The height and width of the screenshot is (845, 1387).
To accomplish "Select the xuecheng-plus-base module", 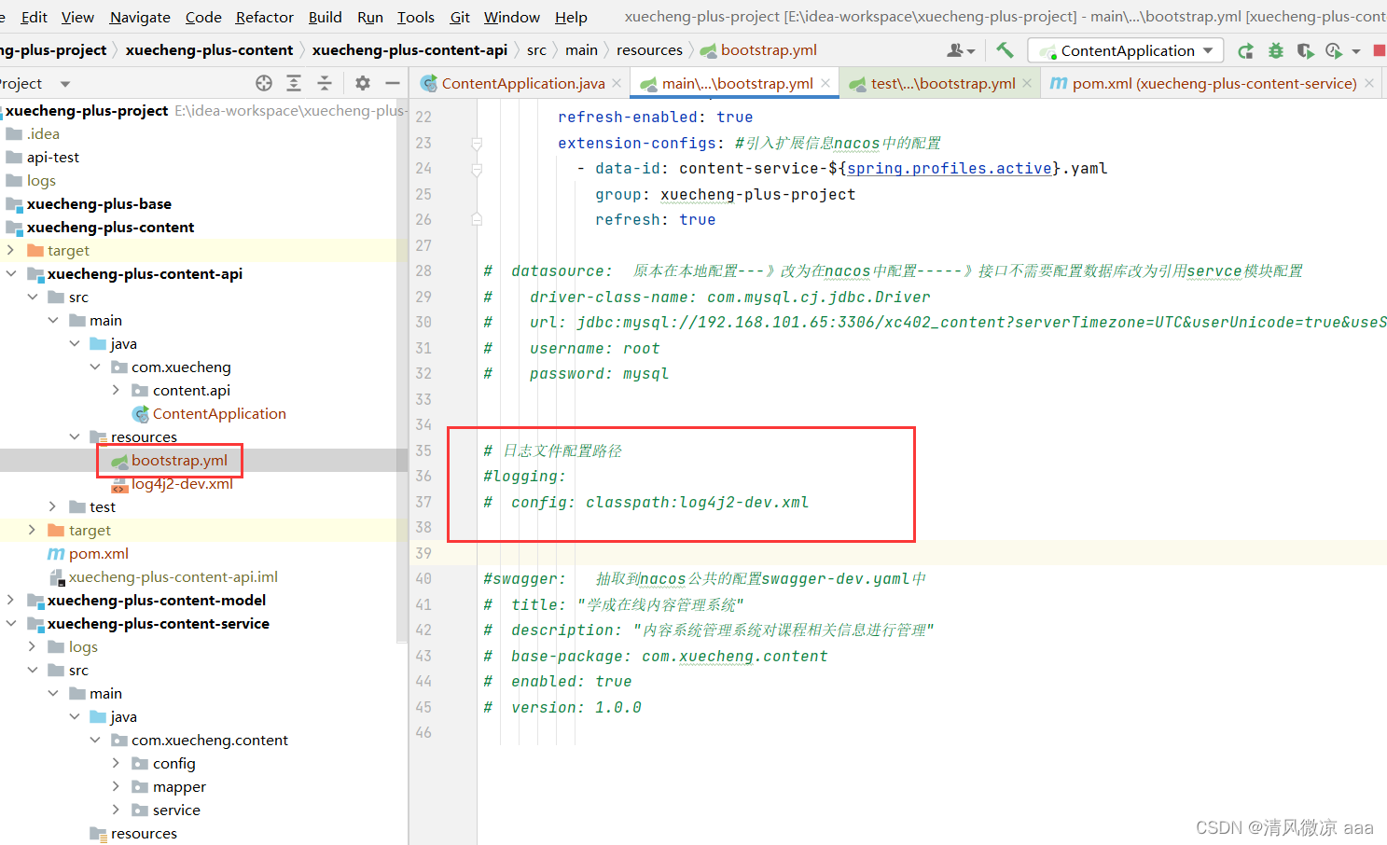I will tap(99, 203).
